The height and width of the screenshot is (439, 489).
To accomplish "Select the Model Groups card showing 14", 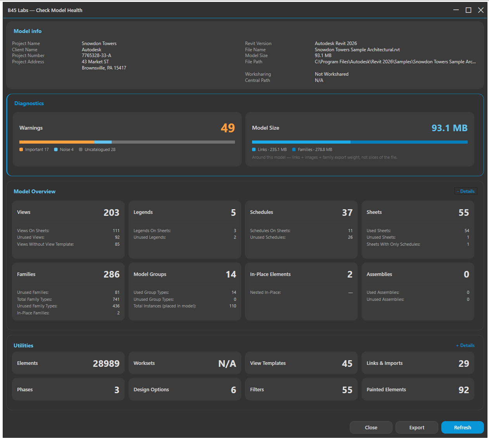I will point(185,292).
